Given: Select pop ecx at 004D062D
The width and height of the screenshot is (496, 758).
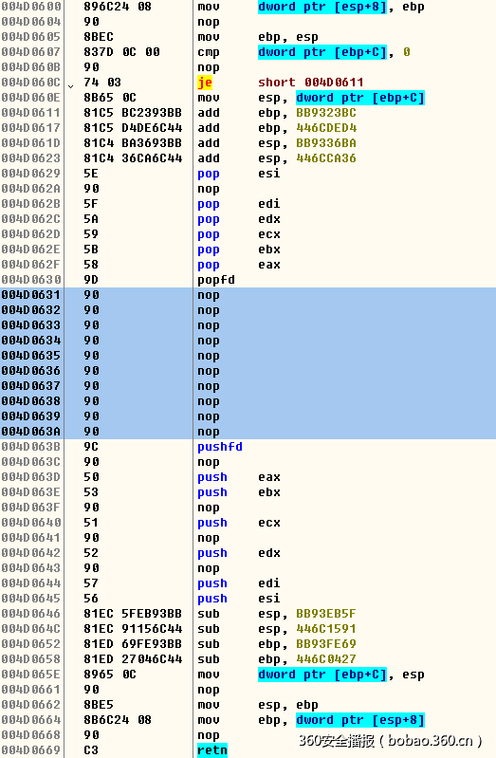Looking at the screenshot, I should [x=248, y=234].
